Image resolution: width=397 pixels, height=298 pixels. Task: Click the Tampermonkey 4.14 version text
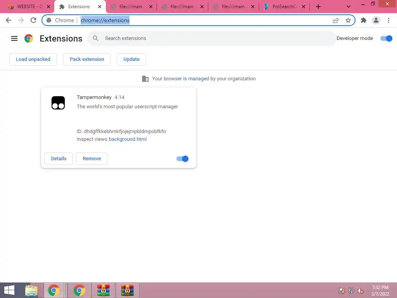119,97
